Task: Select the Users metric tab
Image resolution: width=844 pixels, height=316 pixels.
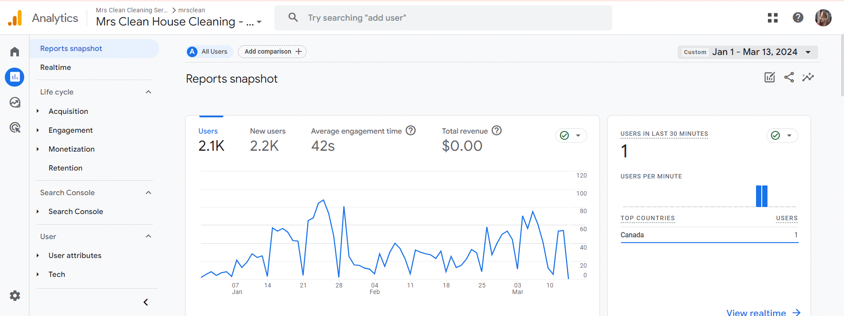Action: pos(211,141)
